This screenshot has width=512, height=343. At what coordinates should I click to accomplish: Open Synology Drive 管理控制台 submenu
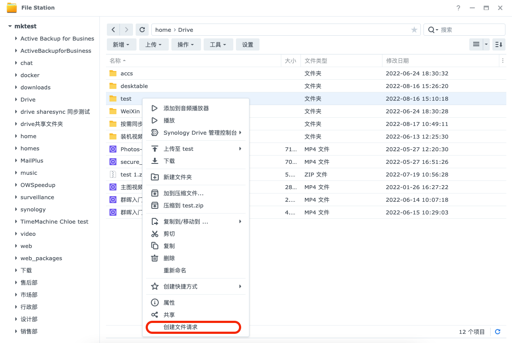[195, 132]
